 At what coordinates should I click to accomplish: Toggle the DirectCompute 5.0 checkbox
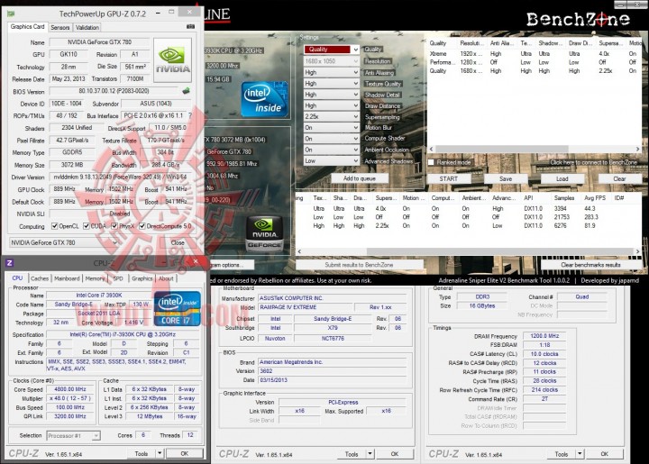142,226
